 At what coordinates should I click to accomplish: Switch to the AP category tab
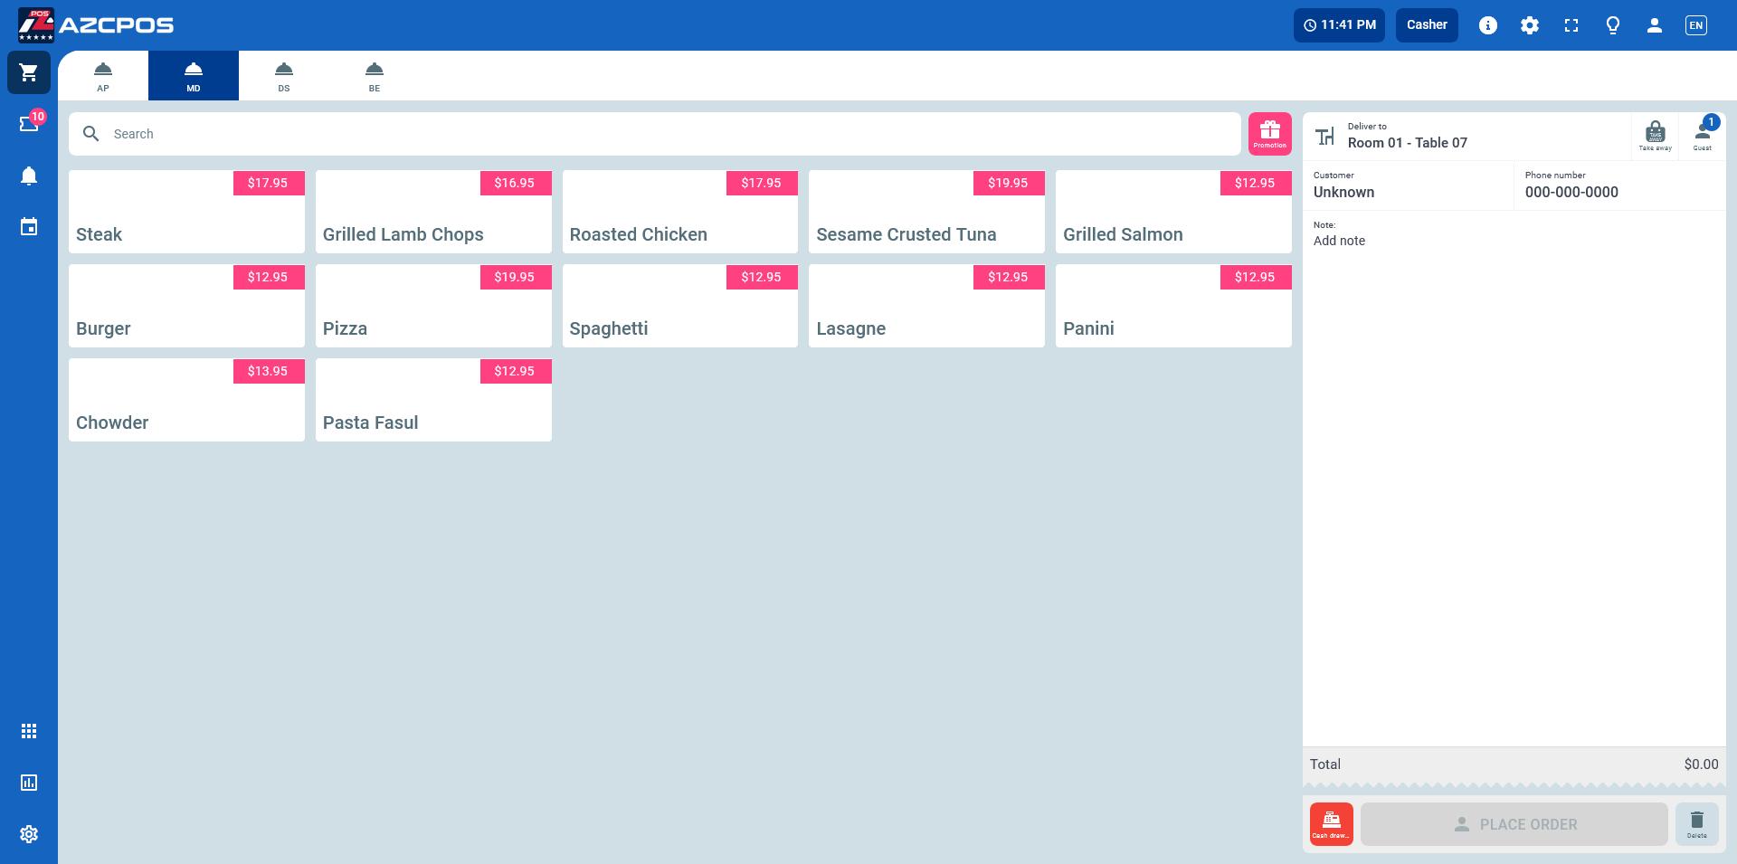103,76
